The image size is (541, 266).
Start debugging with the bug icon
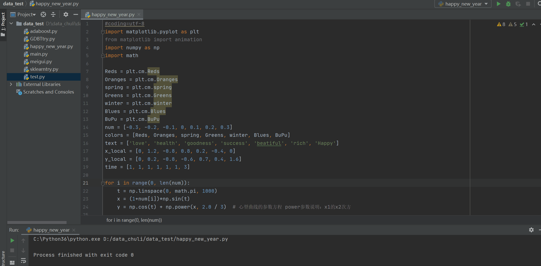pyautogui.click(x=508, y=4)
